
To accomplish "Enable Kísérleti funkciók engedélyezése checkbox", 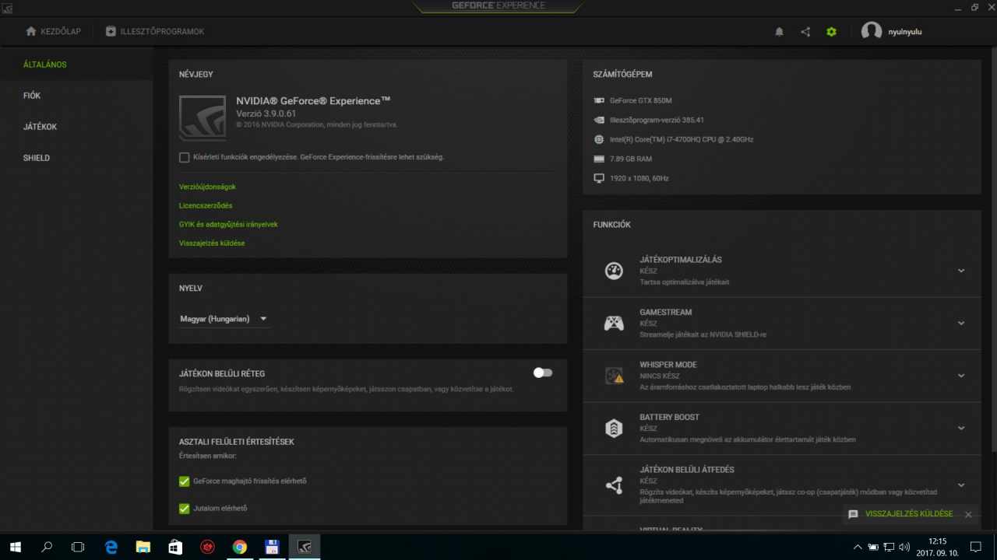I will tap(185, 157).
